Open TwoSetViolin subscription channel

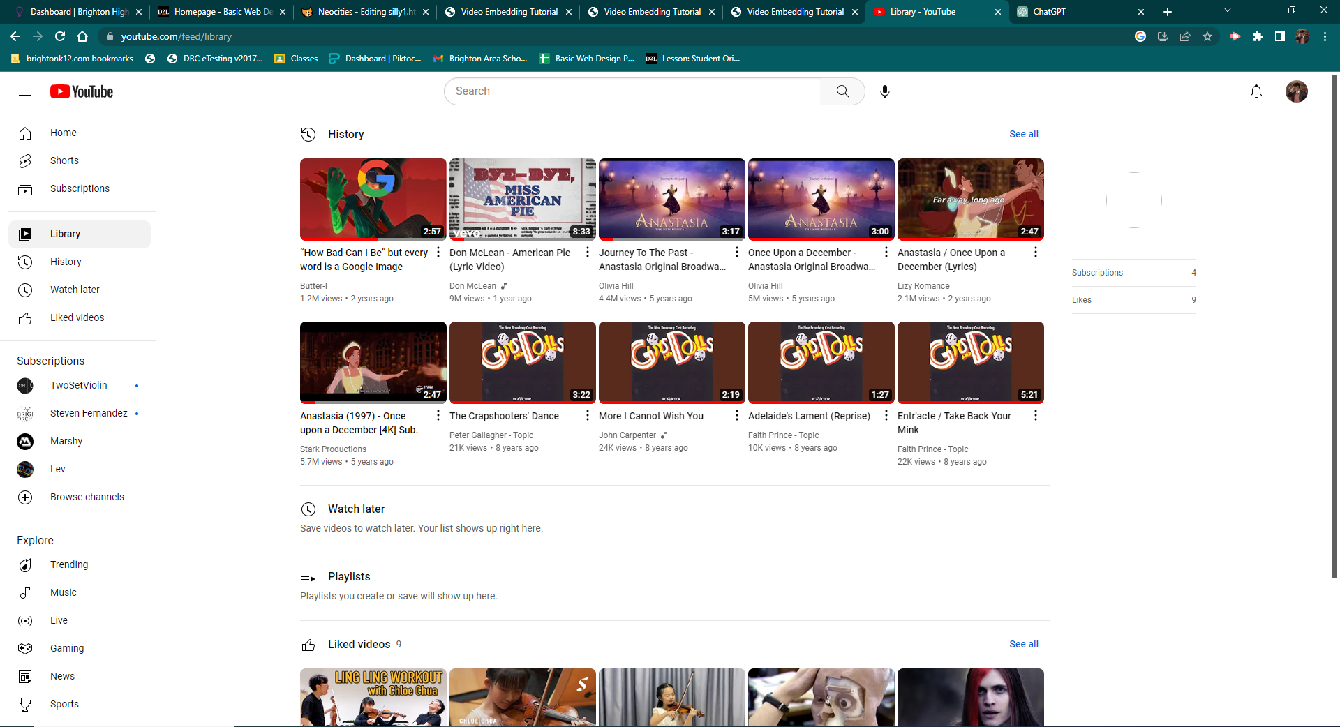point(80,385)
